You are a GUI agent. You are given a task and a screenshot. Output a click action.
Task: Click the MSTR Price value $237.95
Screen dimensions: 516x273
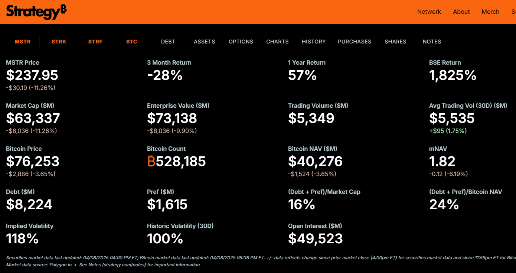tap(32, 75)
